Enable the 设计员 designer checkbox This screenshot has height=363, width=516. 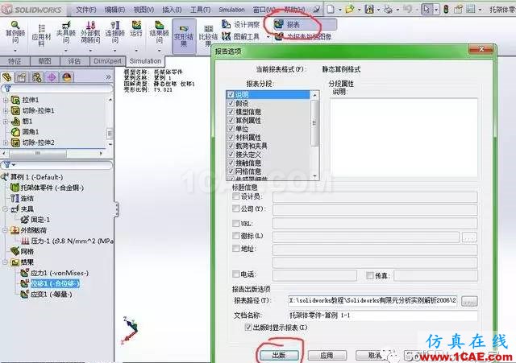tap(235, 196)
